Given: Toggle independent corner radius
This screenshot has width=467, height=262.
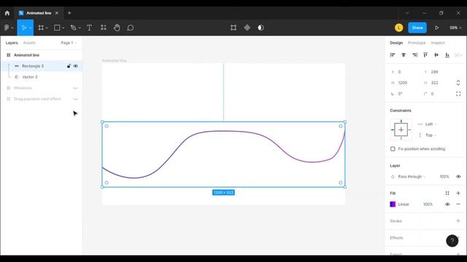Looking at the screenshot, I should [458, 94].
